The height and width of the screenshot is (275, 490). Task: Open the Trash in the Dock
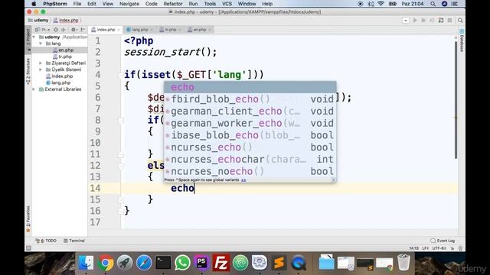click(x=403, y=262)
